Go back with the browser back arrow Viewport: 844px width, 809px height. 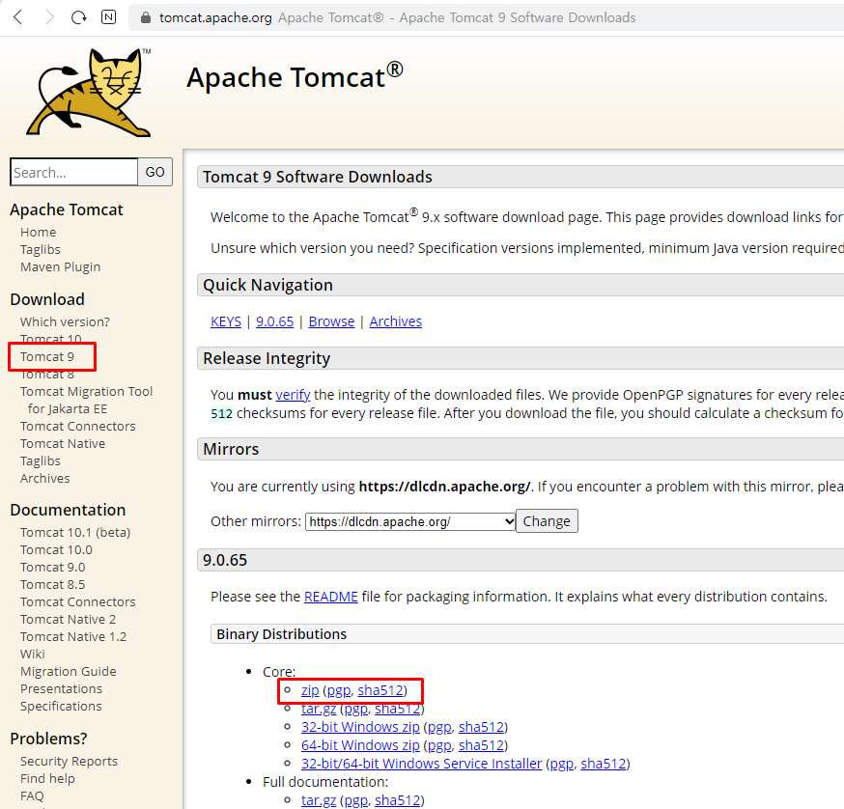click(x=17, y=17)
